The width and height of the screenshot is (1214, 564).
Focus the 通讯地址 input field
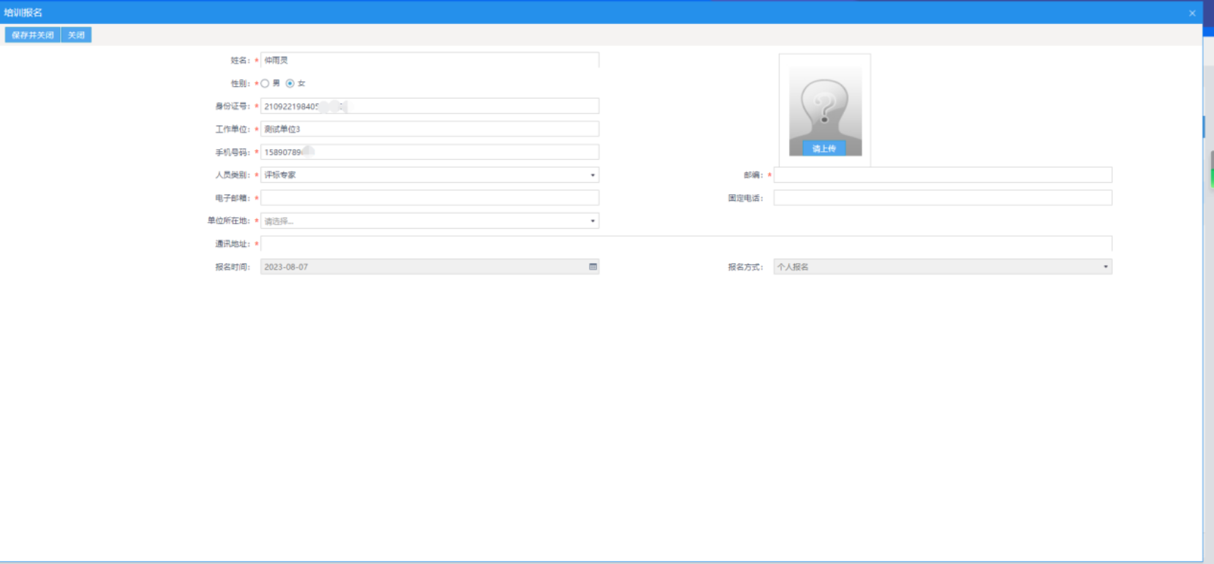pos(686,244)
